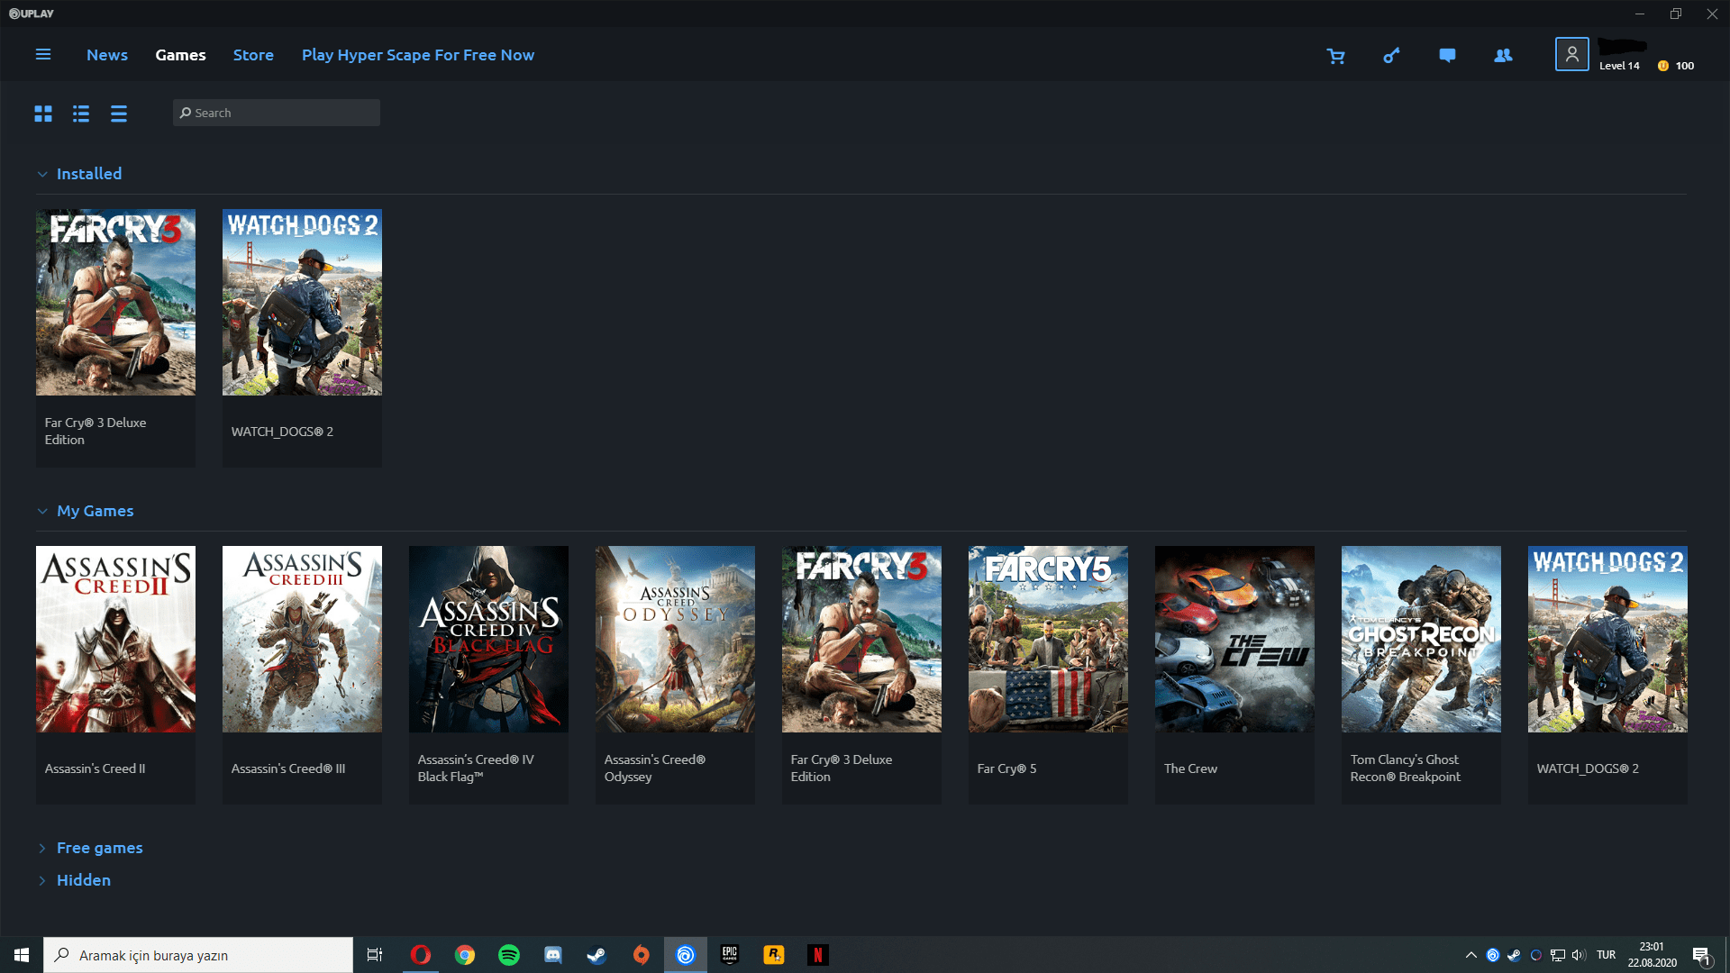Image resolution: width=1730 pixels, height=973 pixels.
Task: Click the Uplay coin balance icon
Action: pos(1663,66)
